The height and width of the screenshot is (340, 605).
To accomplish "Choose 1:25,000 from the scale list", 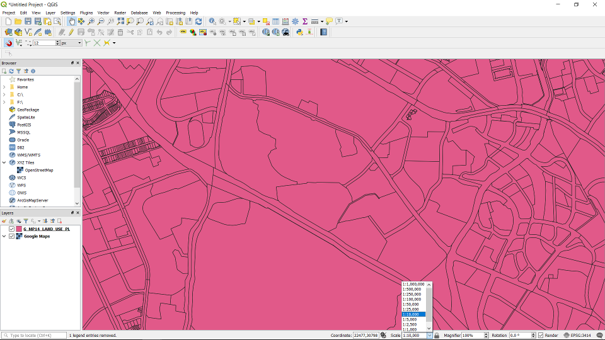I will (x=410, y=309).
